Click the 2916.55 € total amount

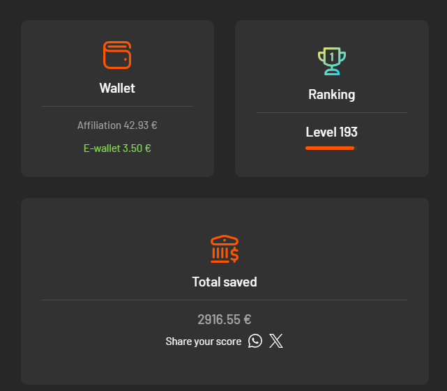[225, 319]
